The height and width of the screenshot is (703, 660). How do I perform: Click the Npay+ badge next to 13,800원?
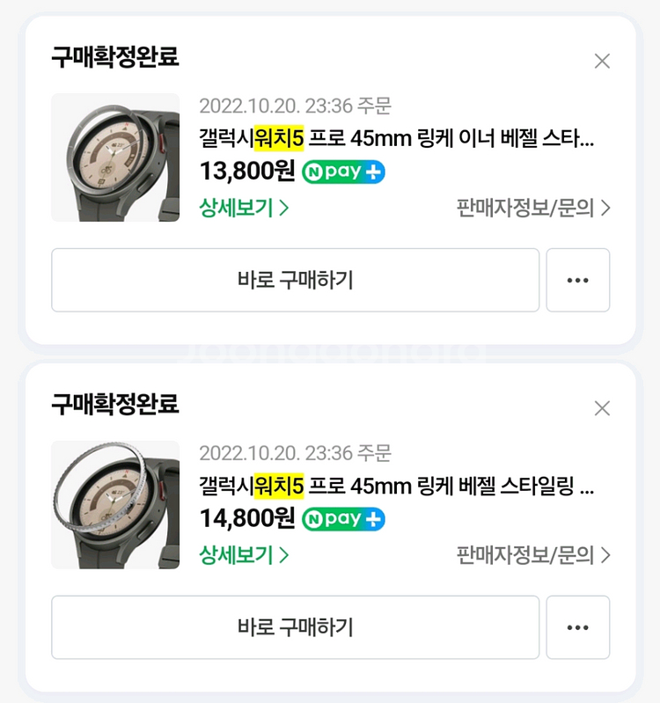343,172
